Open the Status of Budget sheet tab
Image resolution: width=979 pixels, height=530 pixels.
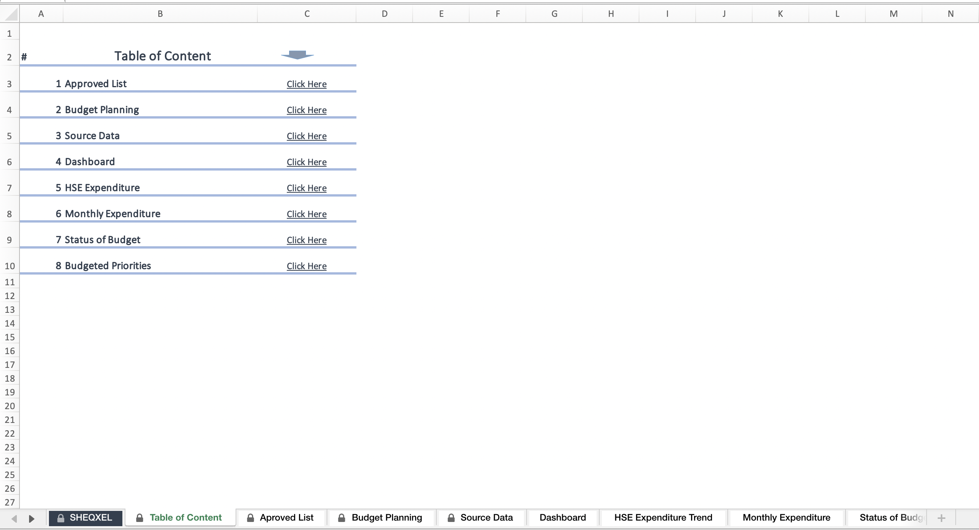pos(887,518)
